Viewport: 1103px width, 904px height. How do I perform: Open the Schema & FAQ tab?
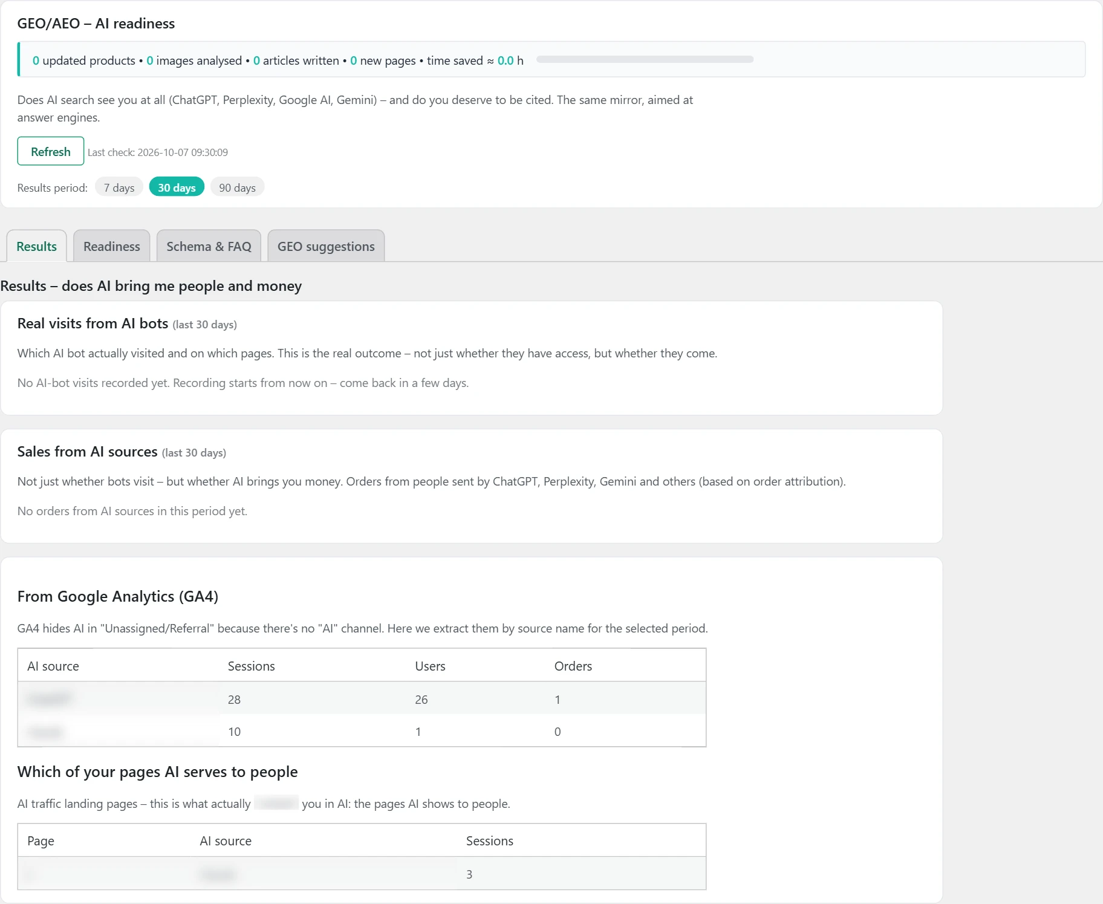(209, 246)
